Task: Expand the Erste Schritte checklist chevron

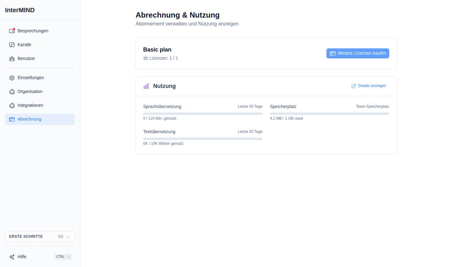Action: pyautogui.click(x=68, y=237)
